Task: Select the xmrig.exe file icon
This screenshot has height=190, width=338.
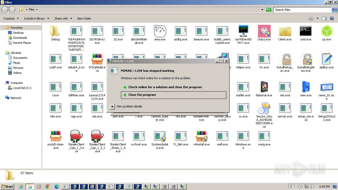Action: click(264, 136)
